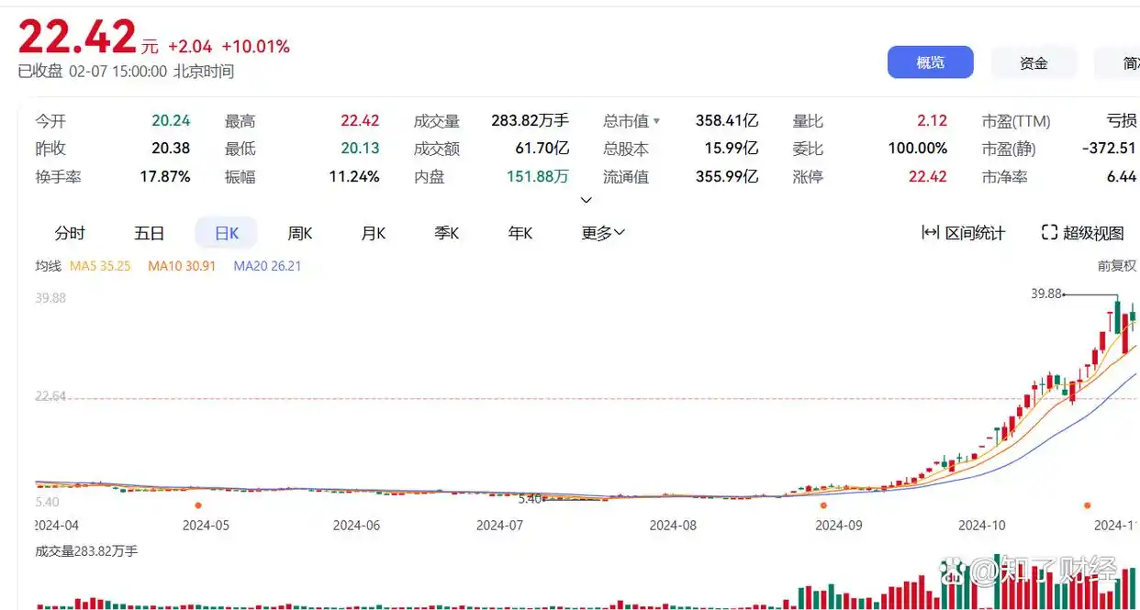Image resolution: width=1140 pixels, height=610 pixels.
Task: Open the 超级视图 super view icon
Action: point(1050,233)
